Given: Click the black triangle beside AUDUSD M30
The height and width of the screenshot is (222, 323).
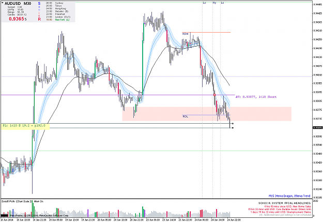Looking at the screenshot, I should pos(3,3).
